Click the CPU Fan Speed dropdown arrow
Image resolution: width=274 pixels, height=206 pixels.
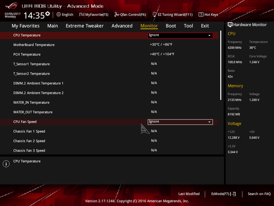coord(209,122)
